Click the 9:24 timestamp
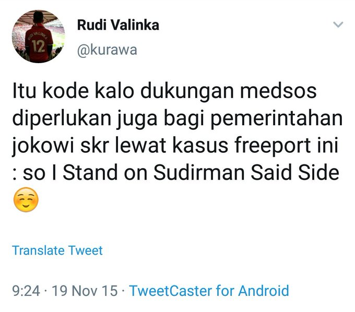This screenshot has height=312, width=355. pos(26,291)
